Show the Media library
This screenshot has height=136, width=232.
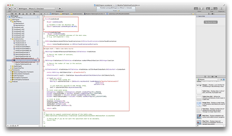pyautogui.click(x=216, y=77)
